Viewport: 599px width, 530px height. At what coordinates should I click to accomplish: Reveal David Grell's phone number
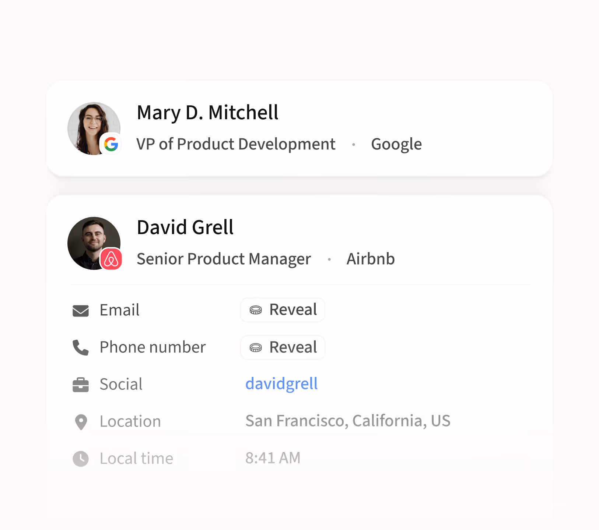pyautogui.click(x=283, y=347)
